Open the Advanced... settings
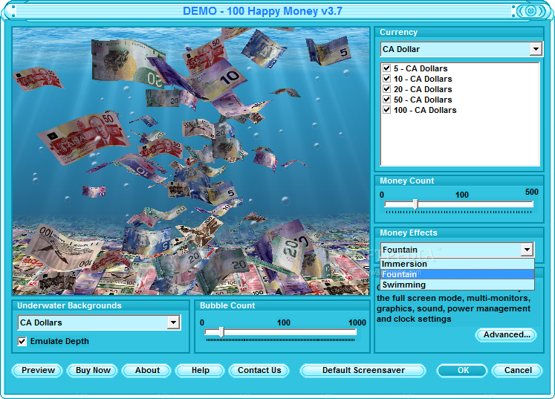 (x=507, y=334)
